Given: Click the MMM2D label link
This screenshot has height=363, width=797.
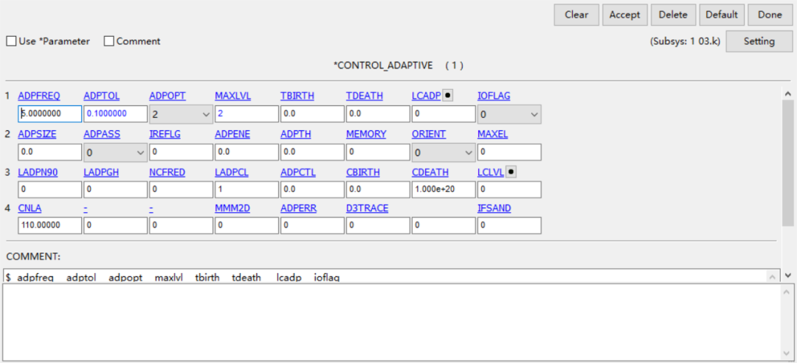Looking at the screenshot, I should (232, 209).
